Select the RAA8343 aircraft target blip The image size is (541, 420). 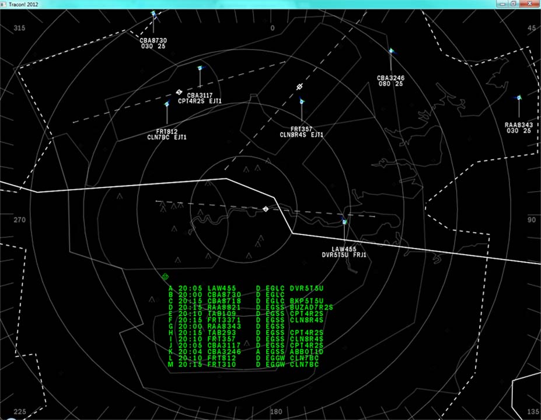coord(519,98)
